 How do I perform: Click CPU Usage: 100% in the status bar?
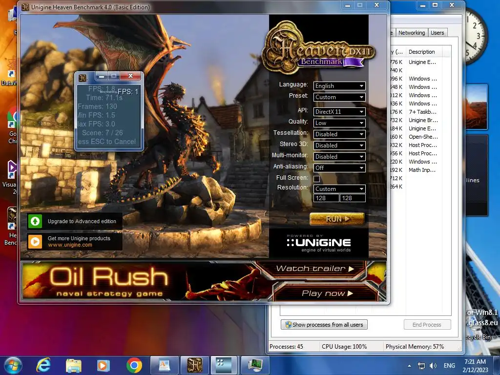(x=344, y=346)
